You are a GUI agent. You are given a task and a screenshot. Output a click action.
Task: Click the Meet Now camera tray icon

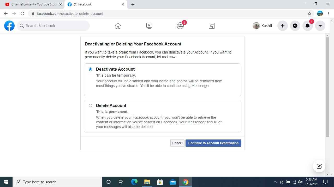(x=282, y=182)
